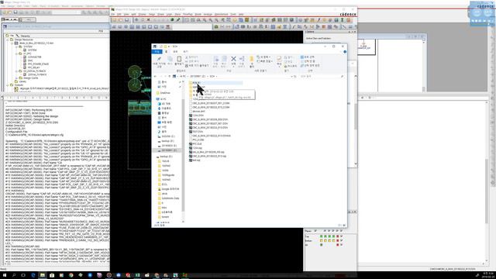
Task: Select the test.opj file in File Explorer
Action: [x=195, y=160]
